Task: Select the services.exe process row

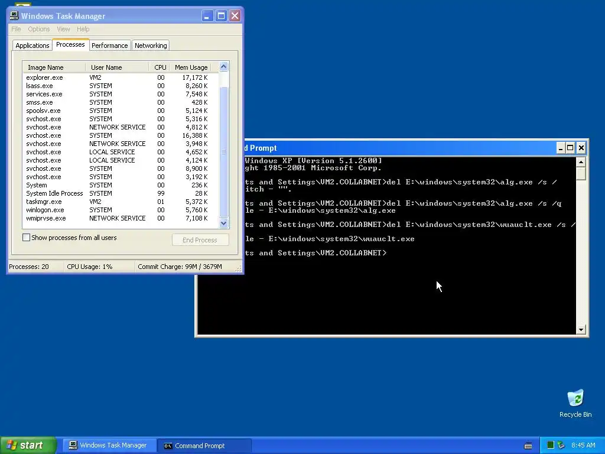Action: tap(121, 94)
